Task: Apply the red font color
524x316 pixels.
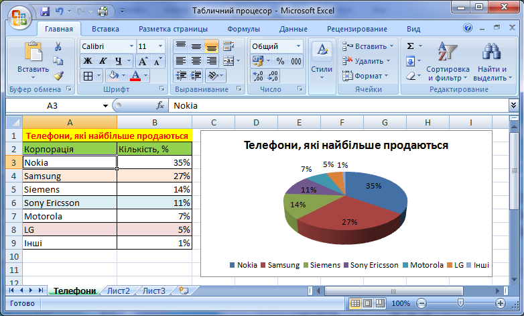Action: 135,76
